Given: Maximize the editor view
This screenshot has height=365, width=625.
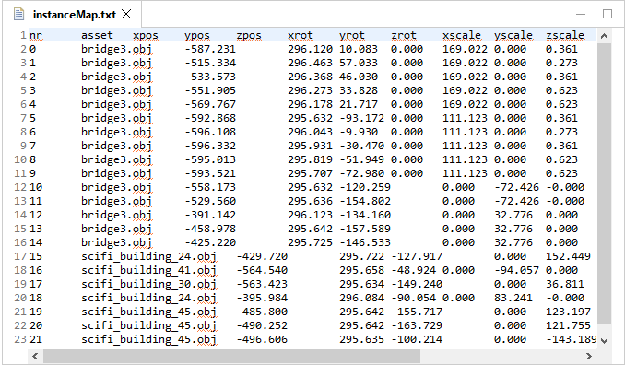Looking at the screenshot, I should 607,14.
